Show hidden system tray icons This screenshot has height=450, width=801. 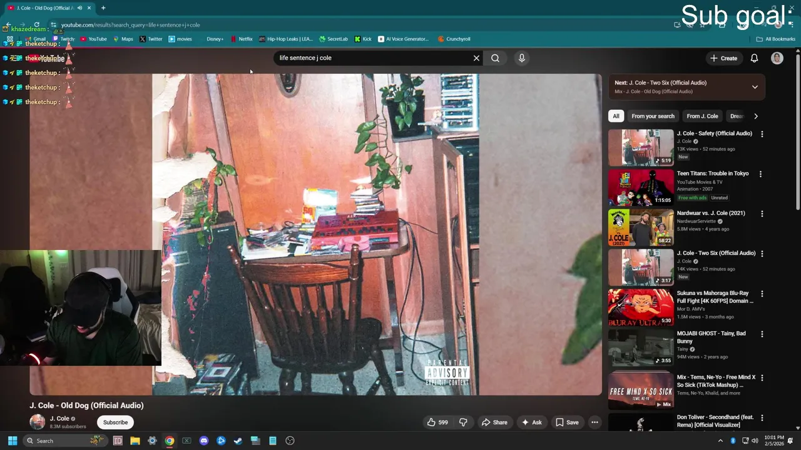(x=720, y=441)
